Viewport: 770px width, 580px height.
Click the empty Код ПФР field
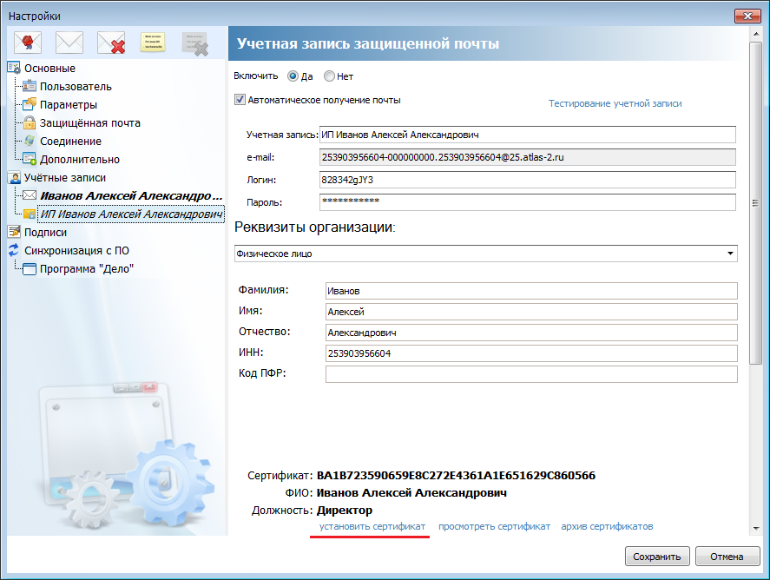tap(531, 373)
